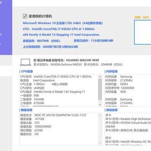
Task: Click the scrollbar thumb in the CPU信息 list
Action: pyautogui.click(x=100, y=89)
